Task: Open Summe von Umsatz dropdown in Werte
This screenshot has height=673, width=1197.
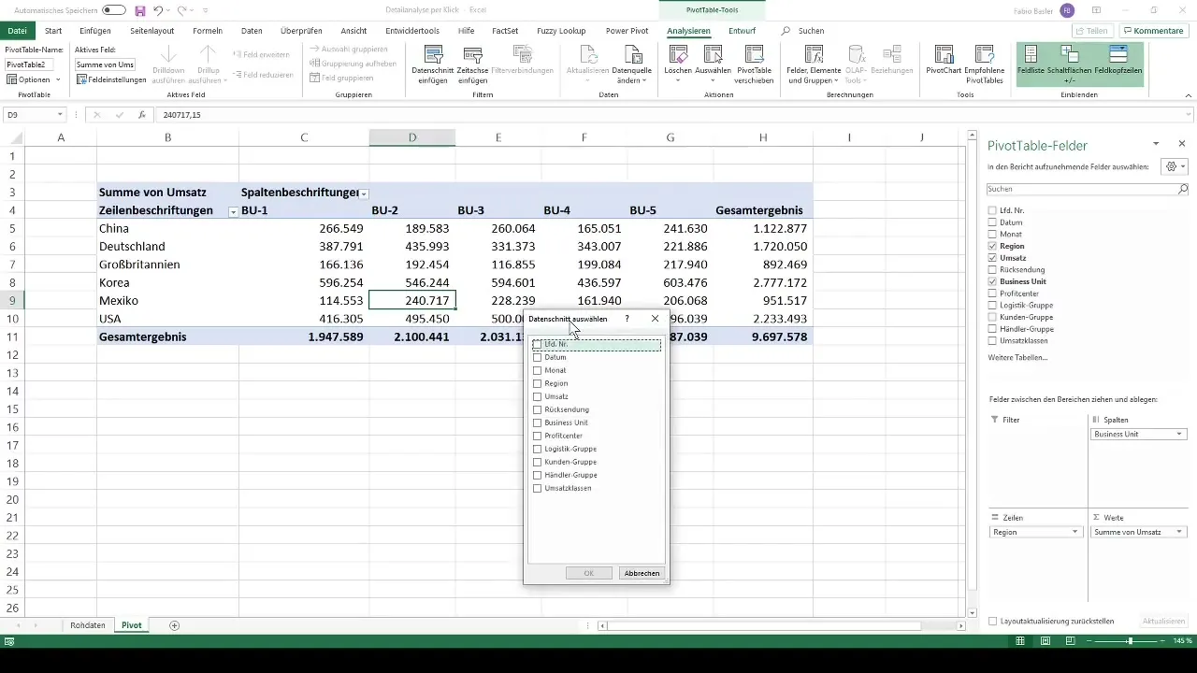Action: pos(1180,532)
